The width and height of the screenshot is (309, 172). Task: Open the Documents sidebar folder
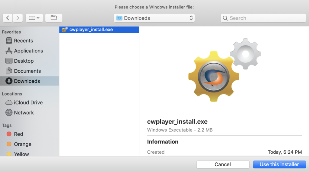click(27, 71)
